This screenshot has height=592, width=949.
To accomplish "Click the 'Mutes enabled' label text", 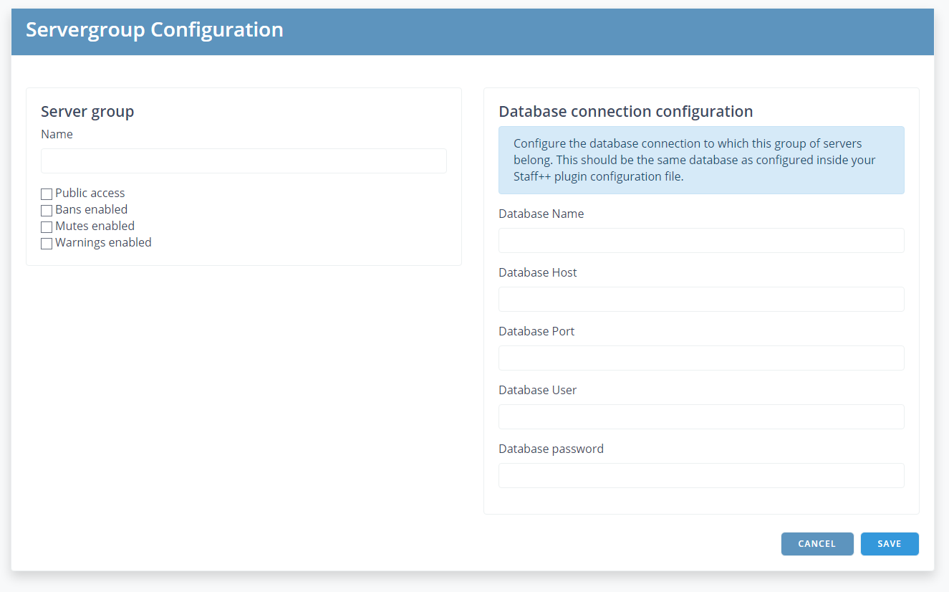I will coord(95,226).
